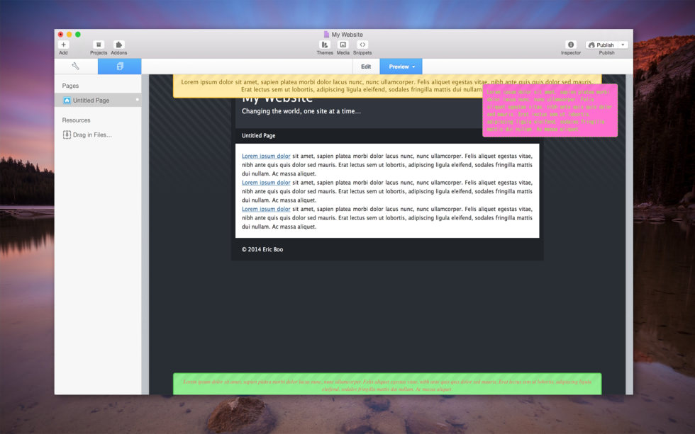695x434 pixels.
Task: Show the Inspector info icon
Action: (571, 45)
